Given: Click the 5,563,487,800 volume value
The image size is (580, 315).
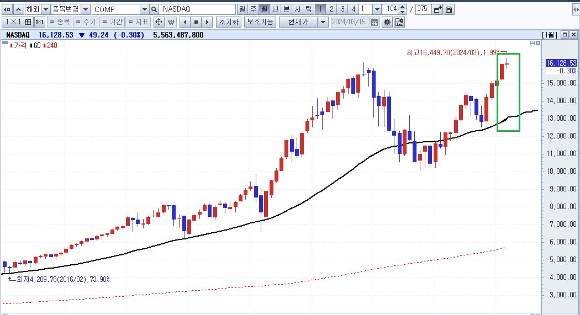Looking at the screenshot, I should click(178, 35).
